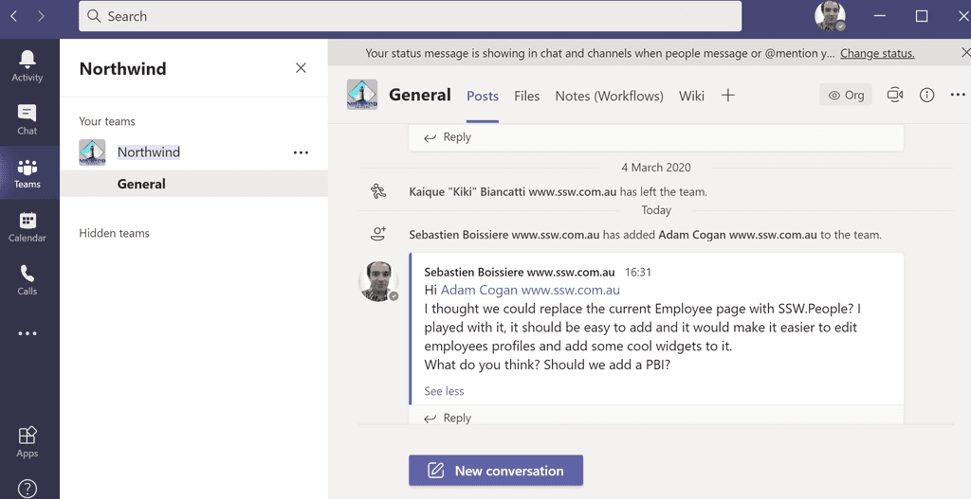This screenshot has height=499, width=971.
Task: Toggle the Org visibility button
Action: tap(846, 95)
